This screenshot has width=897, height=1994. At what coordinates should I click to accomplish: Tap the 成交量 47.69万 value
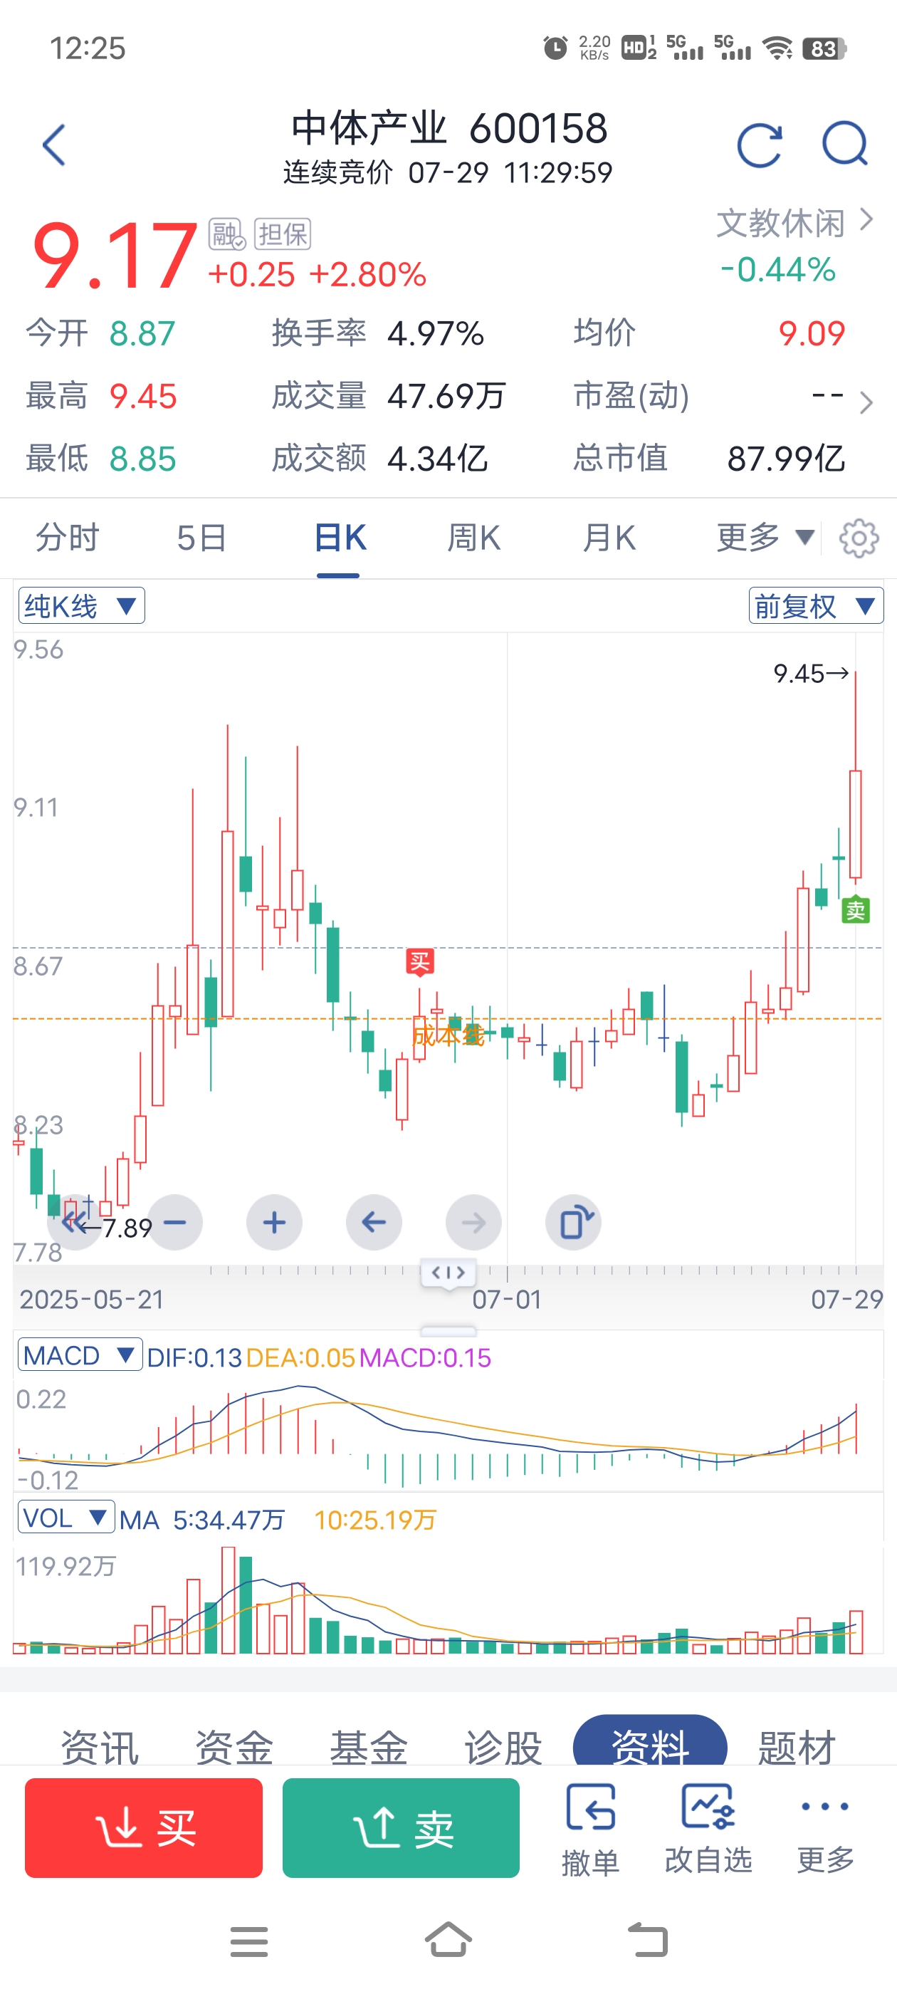(x=446, y=395)
